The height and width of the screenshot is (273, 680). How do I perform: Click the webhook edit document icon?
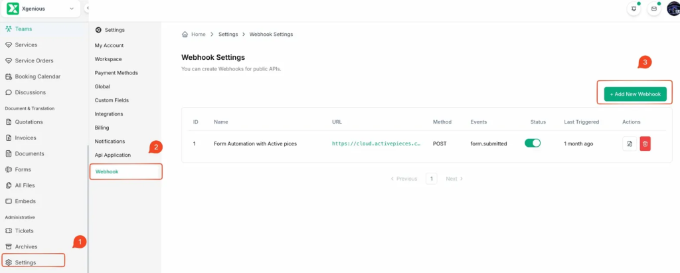click(x=630, y=143)
